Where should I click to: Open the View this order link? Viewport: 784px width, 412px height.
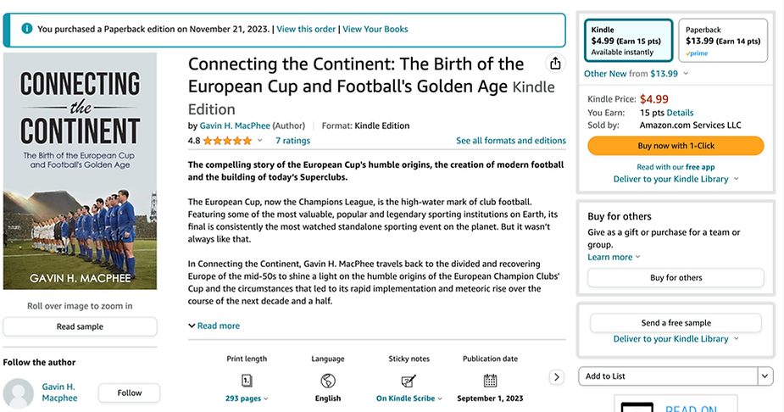tap(306, 29)
